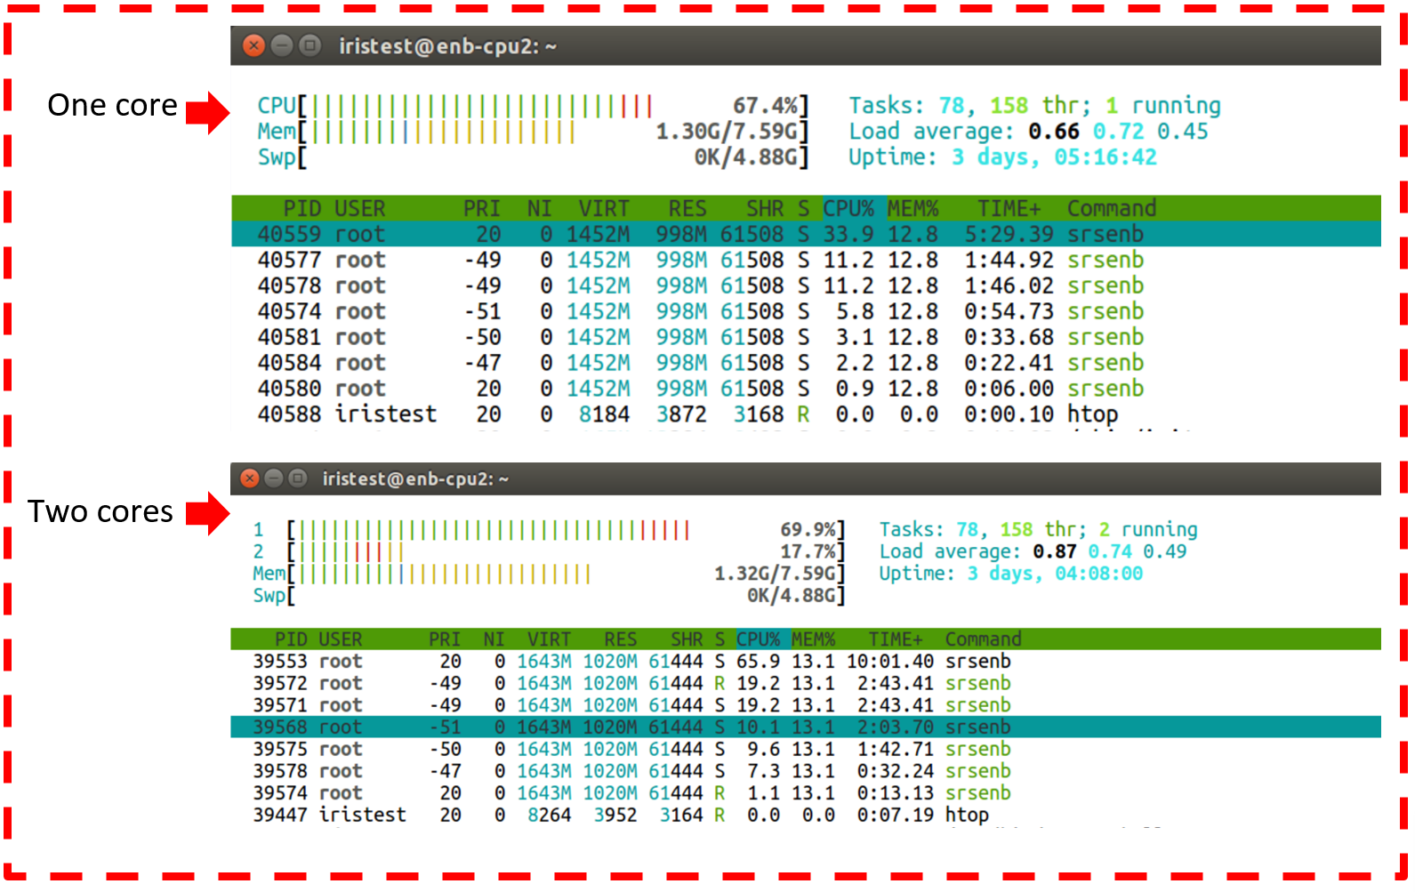Select htop process row PID 39447
The image size is (1415, 892).
coord(806,815)
